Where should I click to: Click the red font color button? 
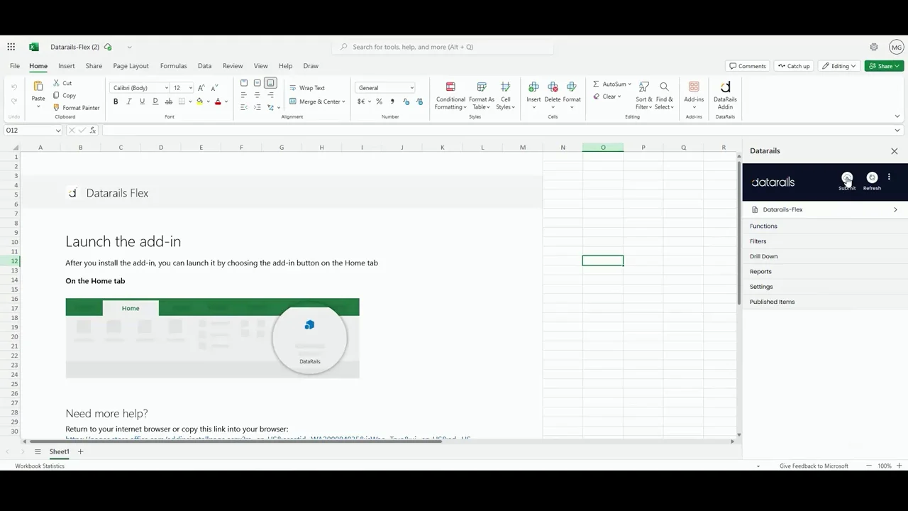coord(218,101)
